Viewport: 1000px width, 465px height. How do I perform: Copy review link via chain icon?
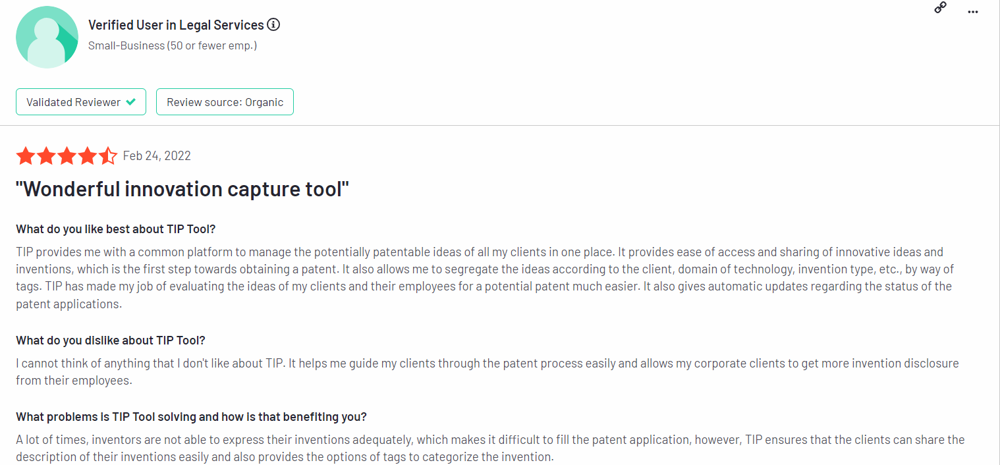point(941,8)
